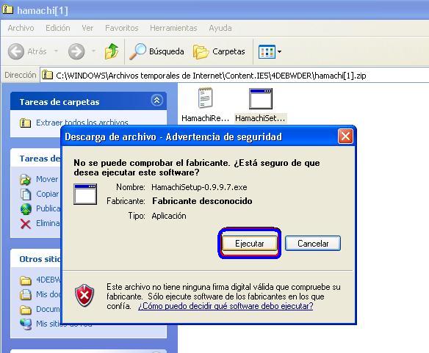Click the forward arrow navigation icon
The width and height of the screenshot is (429, 353).
pyautogui.click(x=76, y=51)
